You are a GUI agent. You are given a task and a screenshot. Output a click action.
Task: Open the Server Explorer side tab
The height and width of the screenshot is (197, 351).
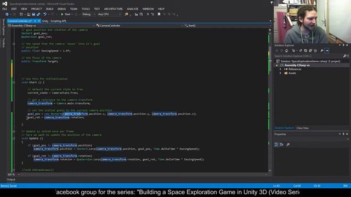pos(3,27)
